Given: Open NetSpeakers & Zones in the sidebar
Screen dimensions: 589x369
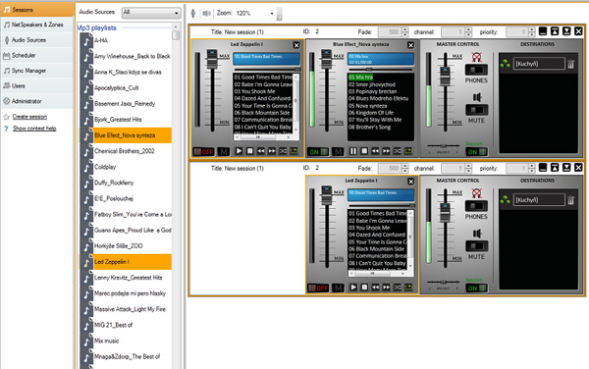Looking at the screenshot, I should tap(37, 25).
